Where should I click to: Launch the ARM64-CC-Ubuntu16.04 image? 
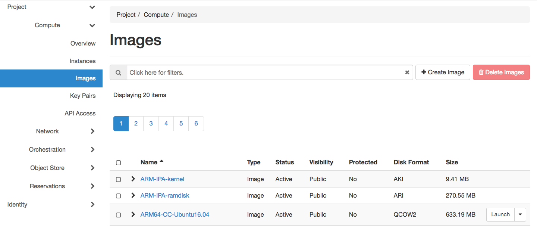500,214
